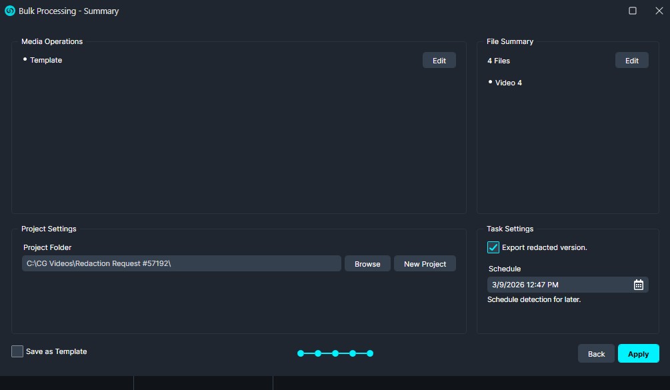Image resolution: width=670 pixels, height=390 pixels.
Task: Click the fourth step dot in progress indicator
Action: coord(353,353)
